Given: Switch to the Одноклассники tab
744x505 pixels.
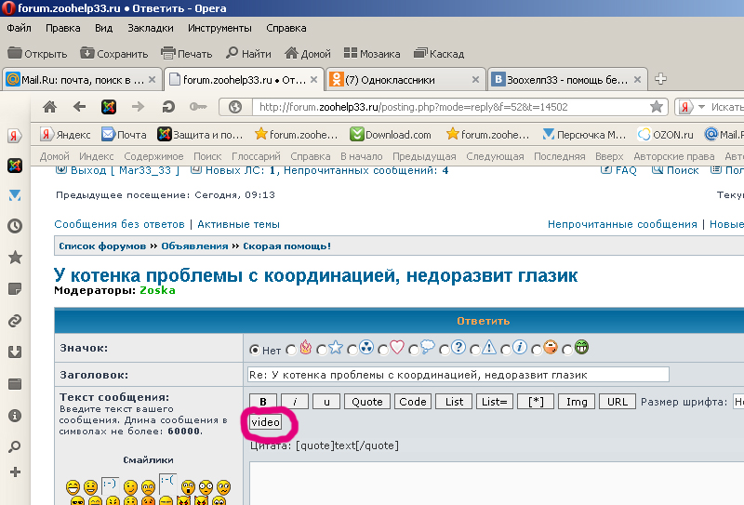Looking at the screenshot, I should click(405, 79).
